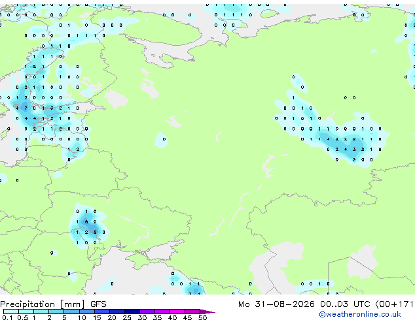Click the legend label "10"
Screen dimensions: 415x320
click(82, 317)
